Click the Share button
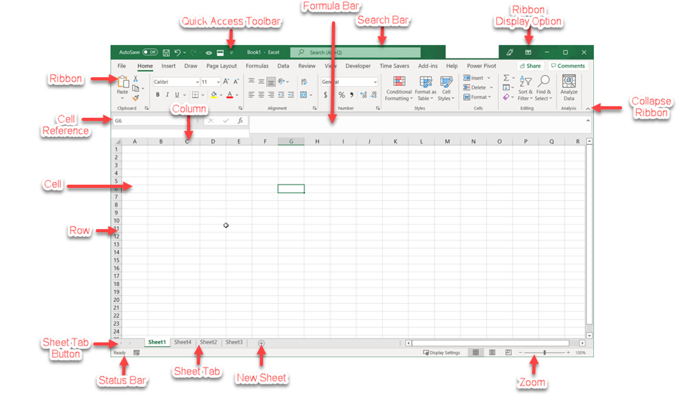 coord(530,66)
